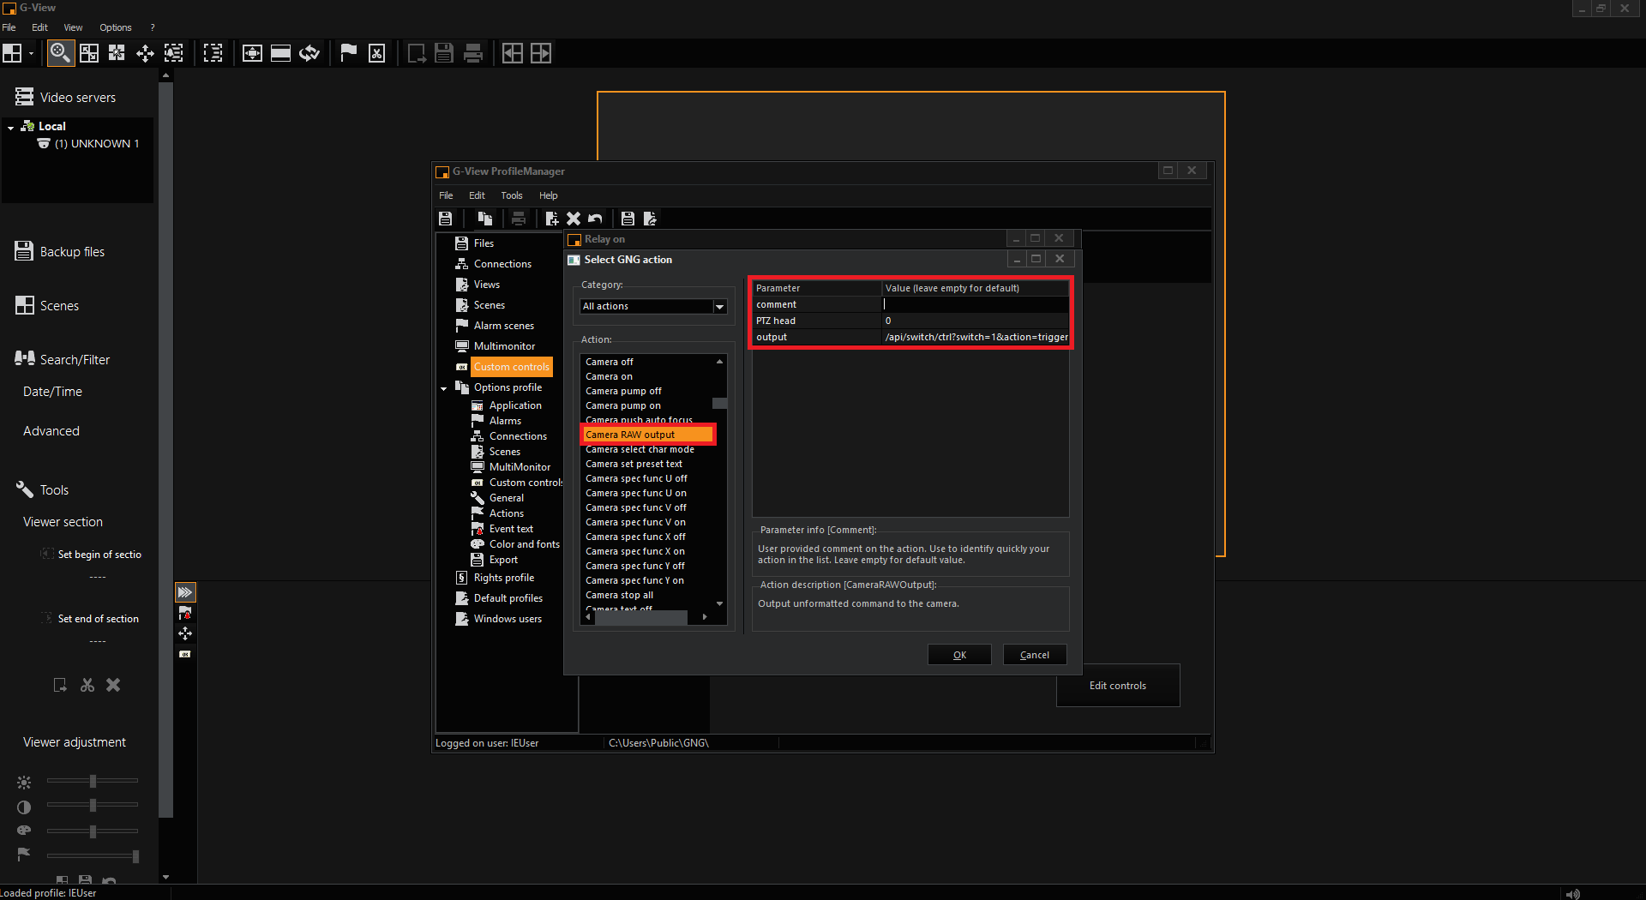The width and height of the screenshot is (1646, 900).
Task: Select the magnifier zoom tool in main toolbar
Action: [59, 53]
